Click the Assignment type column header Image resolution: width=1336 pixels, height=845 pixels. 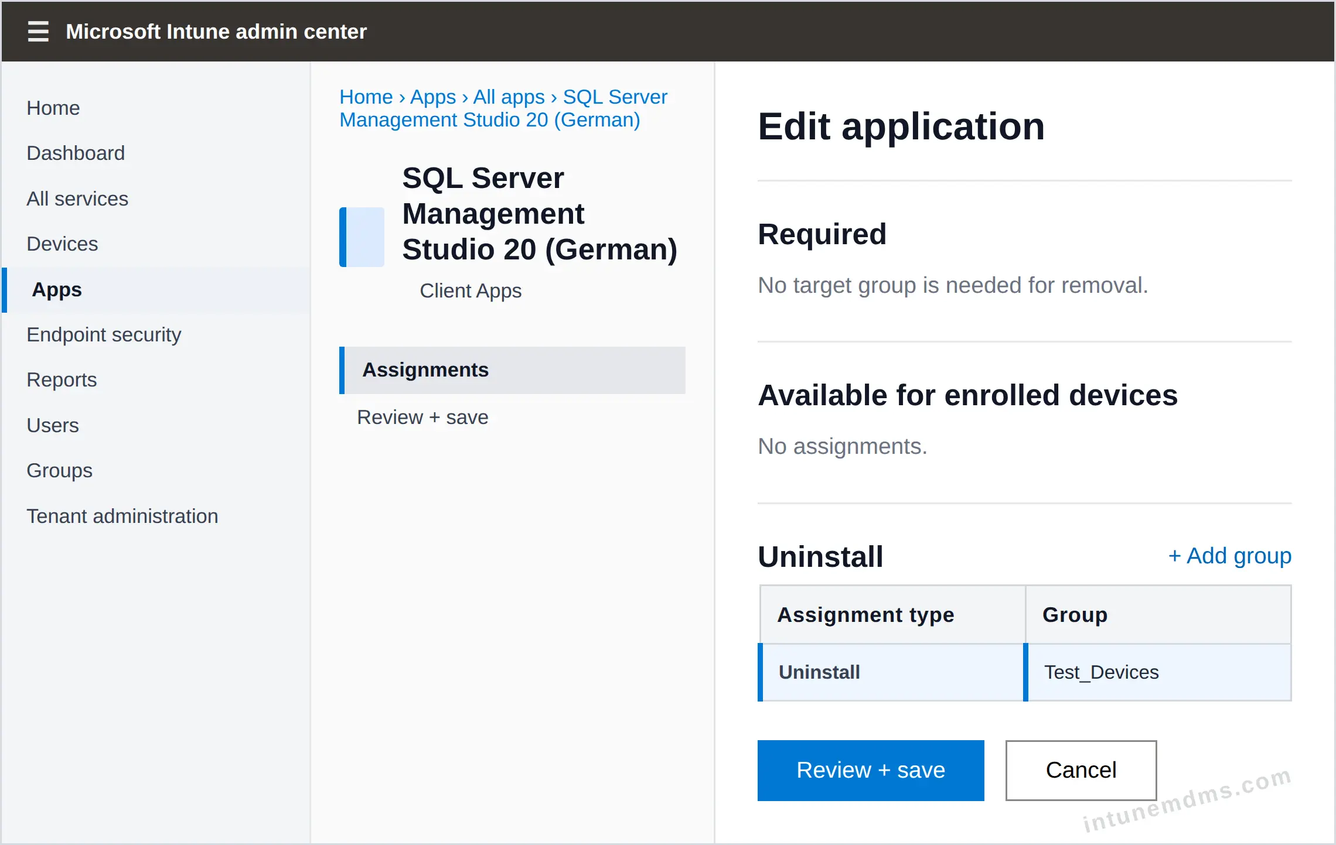pos(892,615)
